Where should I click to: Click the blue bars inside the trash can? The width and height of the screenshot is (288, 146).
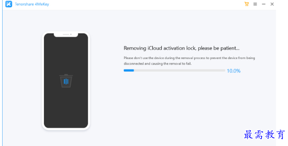point(66,82)
